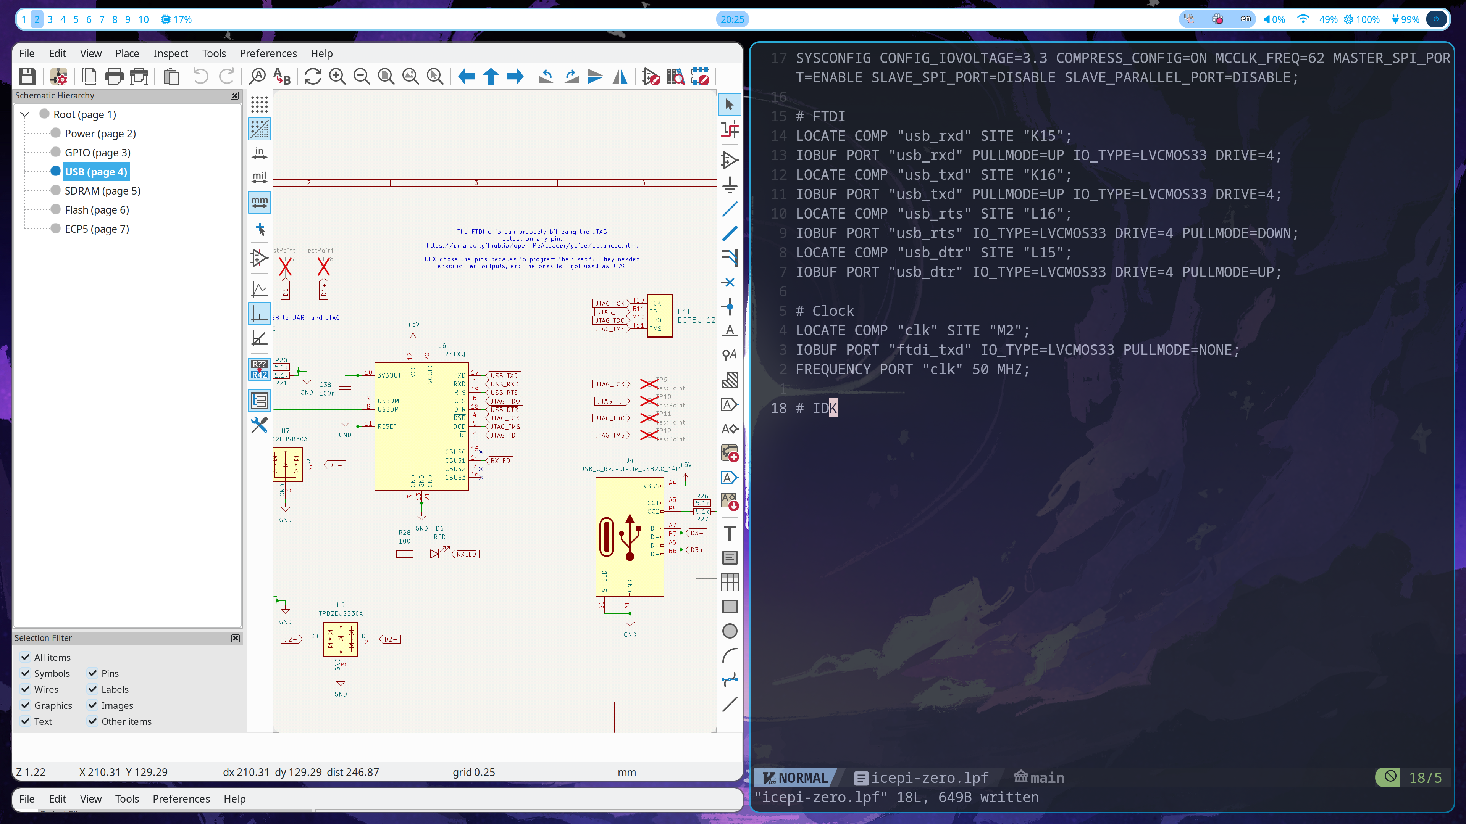Switch to workspace 3 in top bar

(50, 19)
